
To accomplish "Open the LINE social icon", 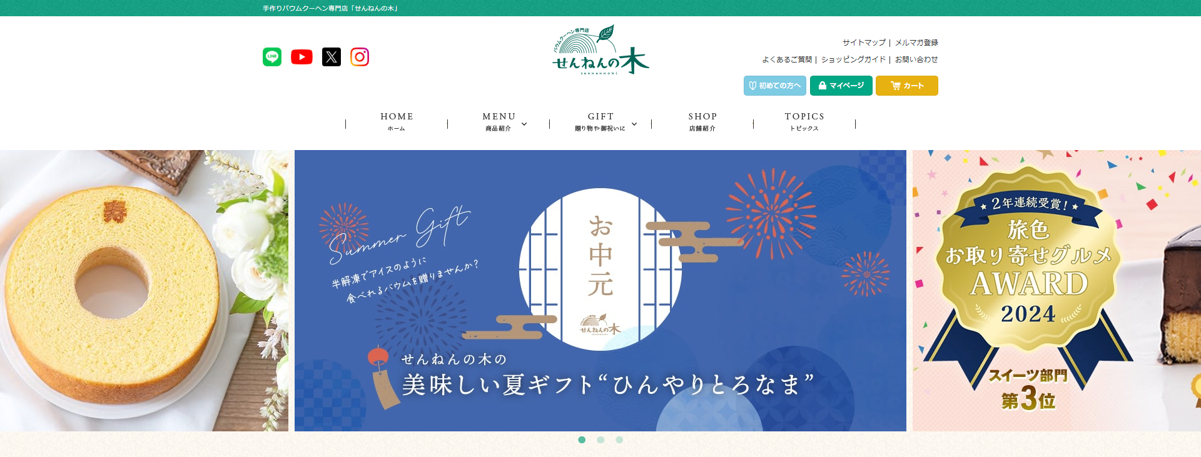I will [272, 57].
